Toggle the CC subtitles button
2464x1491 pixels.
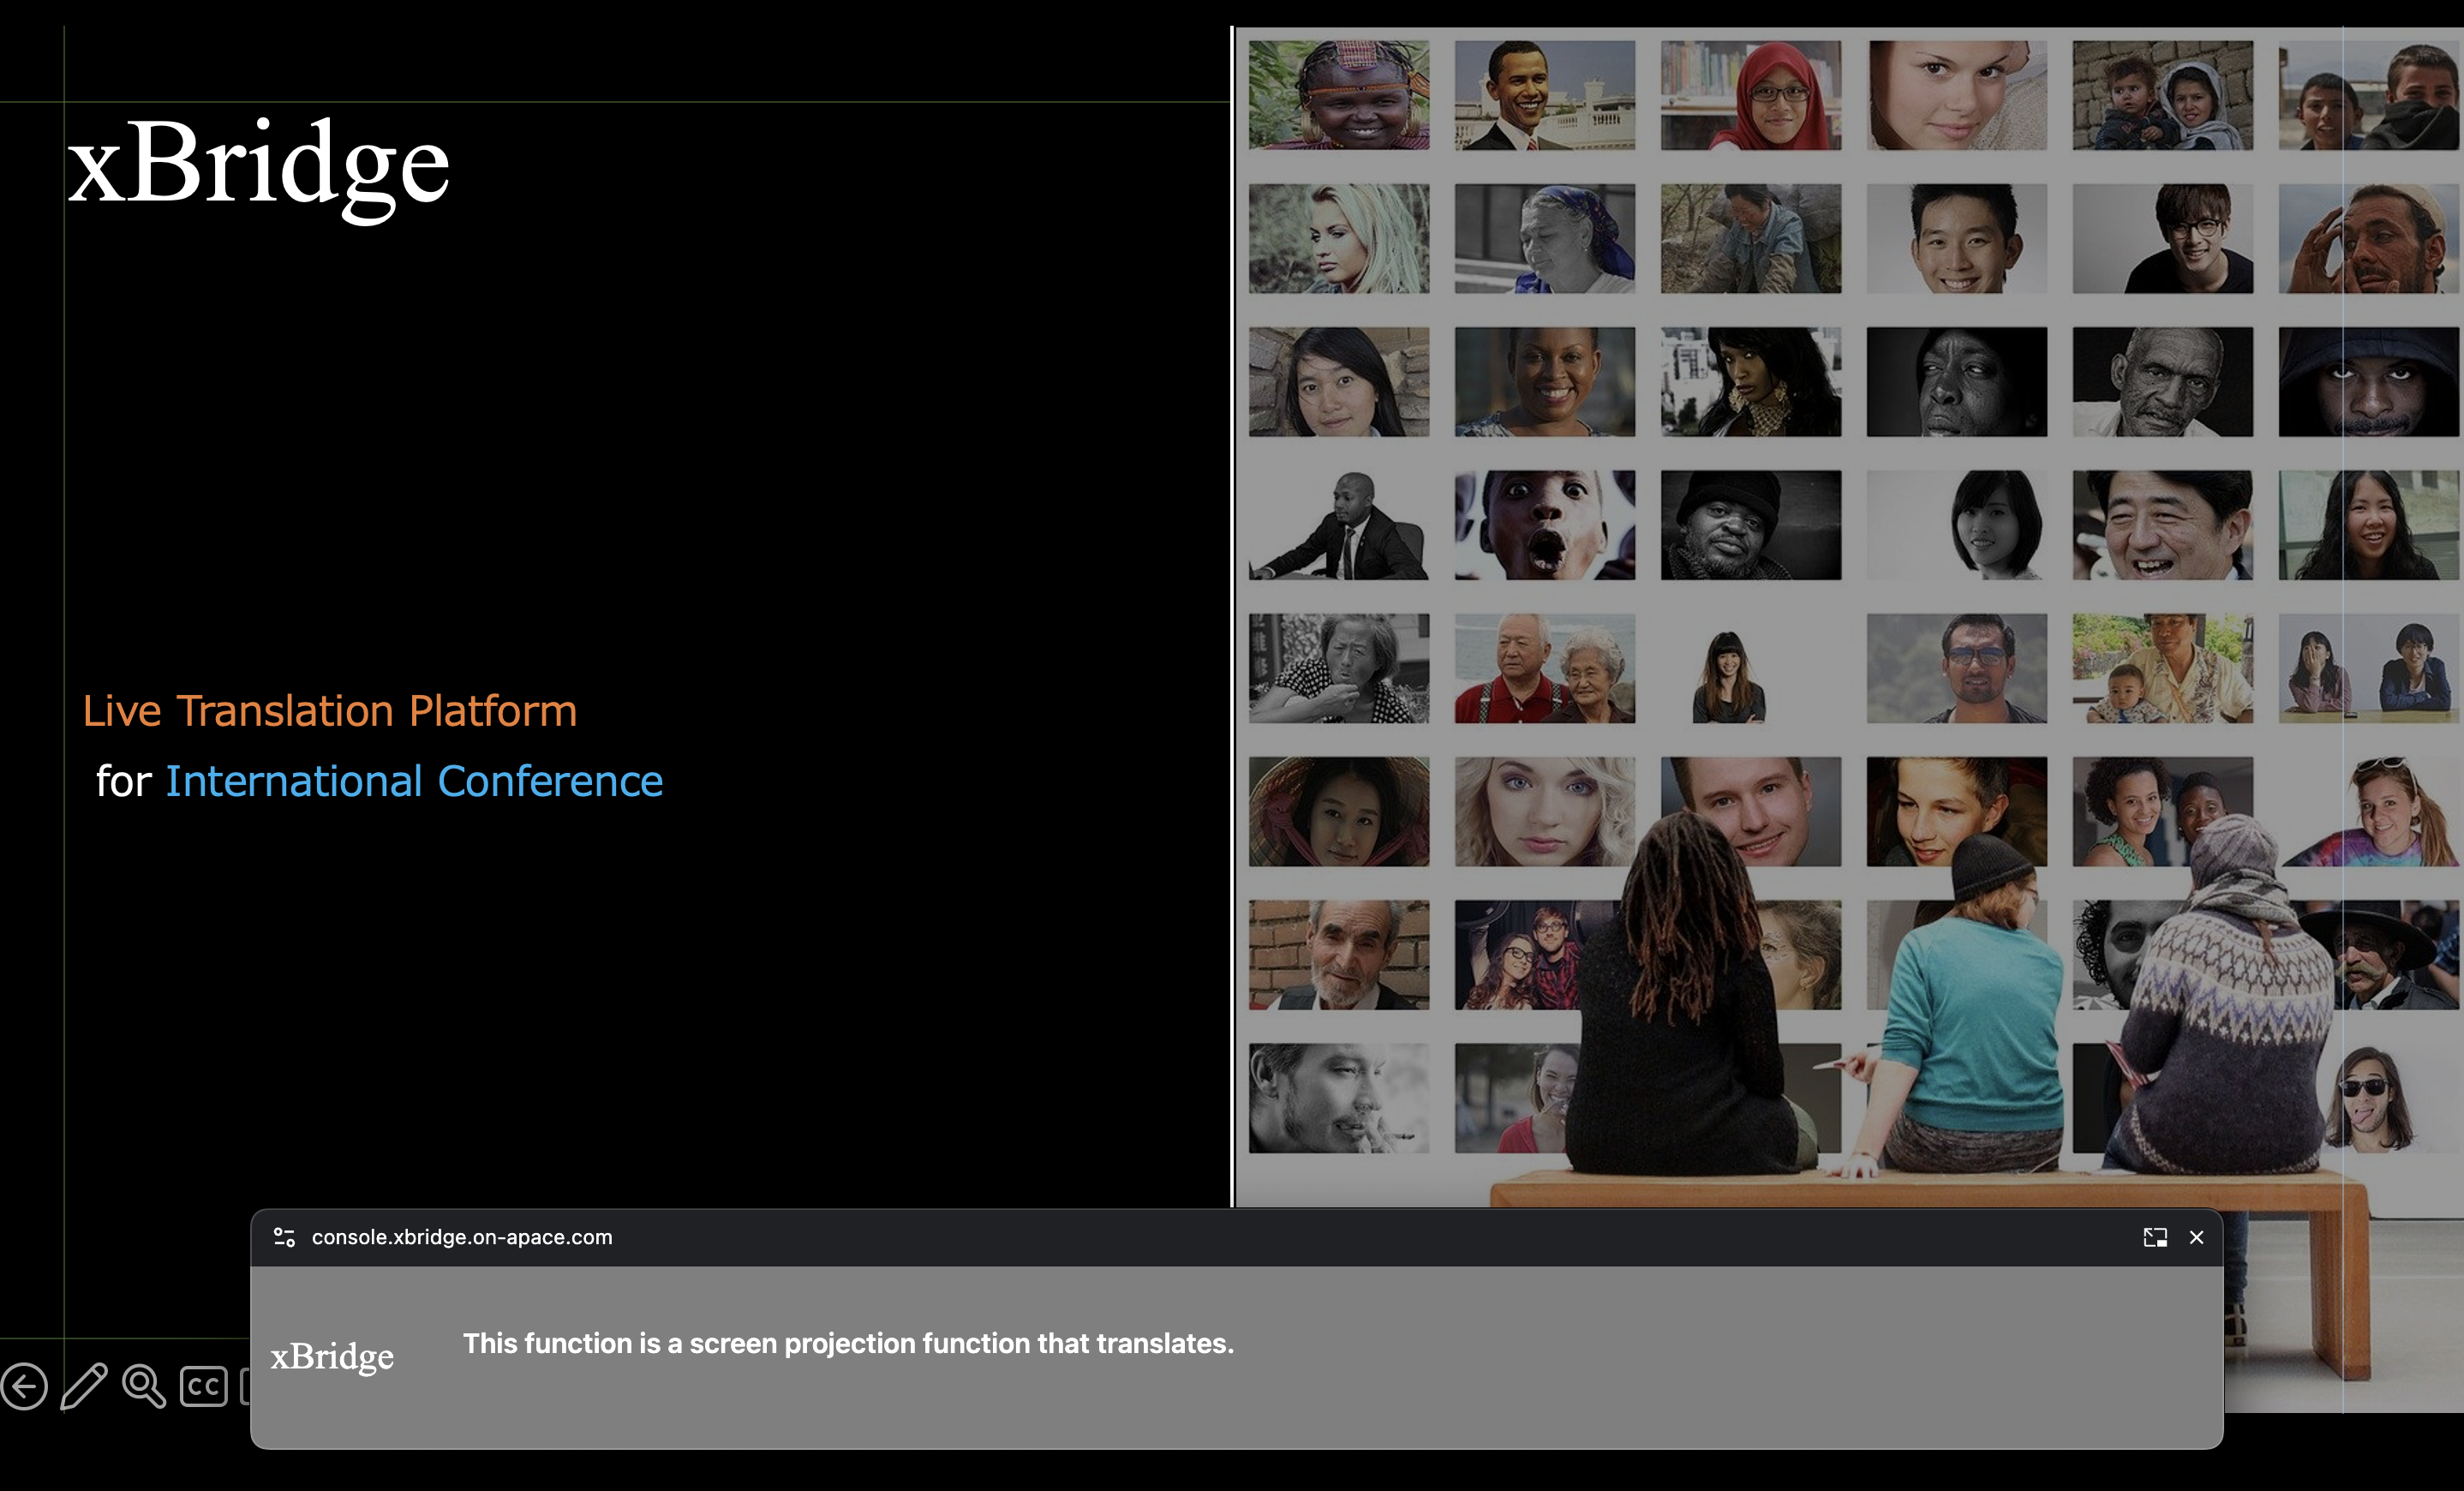coord(203,1386)
